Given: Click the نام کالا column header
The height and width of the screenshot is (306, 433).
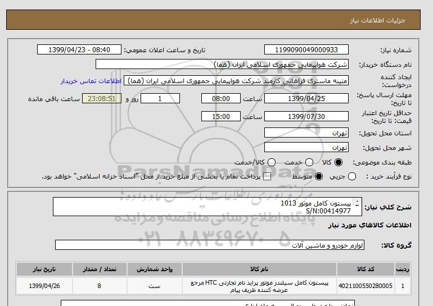Looking at the screenshot, I should click(259, 269).
